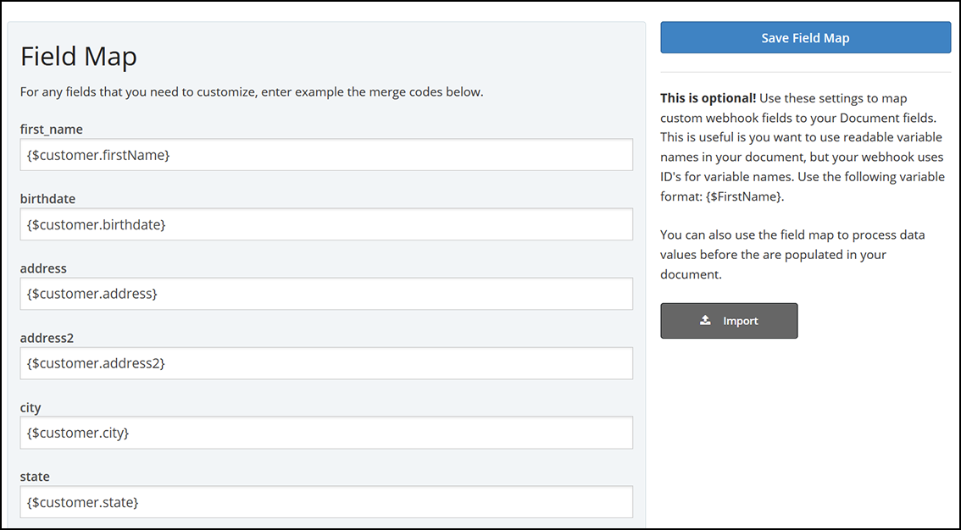Screen dimensions: 961x530
Task: Click the Field Map heading
Action: (79, 57)
